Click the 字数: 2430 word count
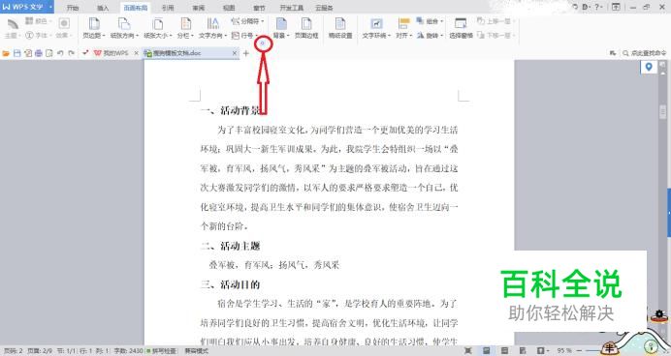Viewport: 671px width, 356px height. pos(128,351)
